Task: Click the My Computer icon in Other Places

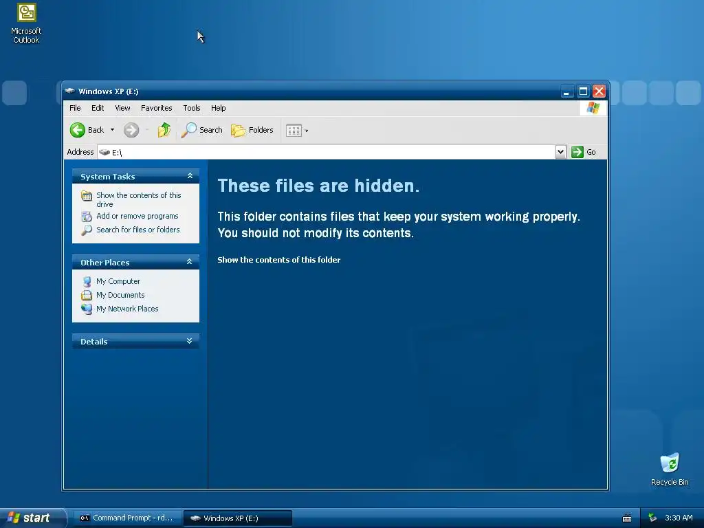Action: click(x=87, y=281)
